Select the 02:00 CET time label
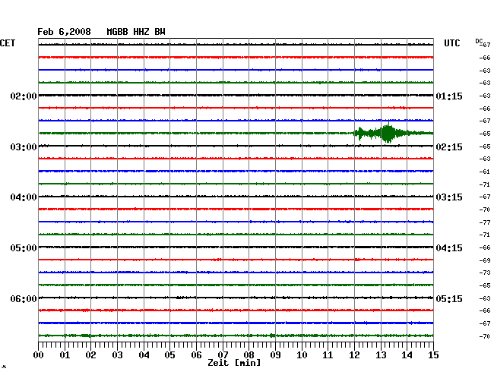The width and height of the screenshot is (494, 375). [24, 96]
